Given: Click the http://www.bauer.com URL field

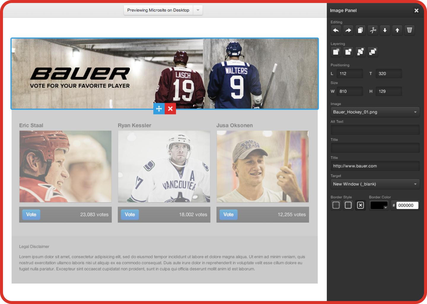Looking at the screenshot, I should tap(375, 166).
